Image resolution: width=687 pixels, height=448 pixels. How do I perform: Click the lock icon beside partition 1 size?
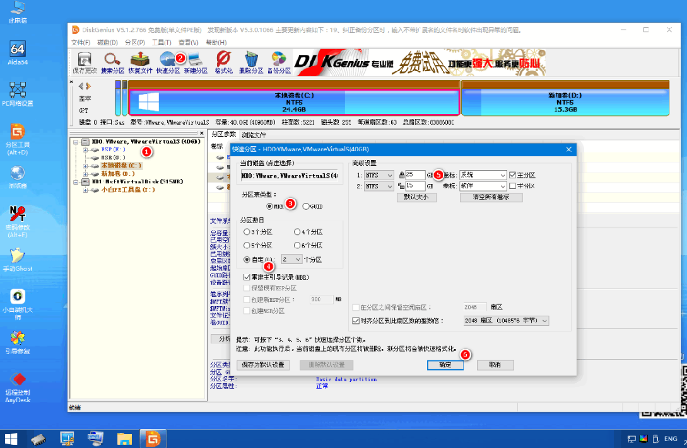point(401,175)
